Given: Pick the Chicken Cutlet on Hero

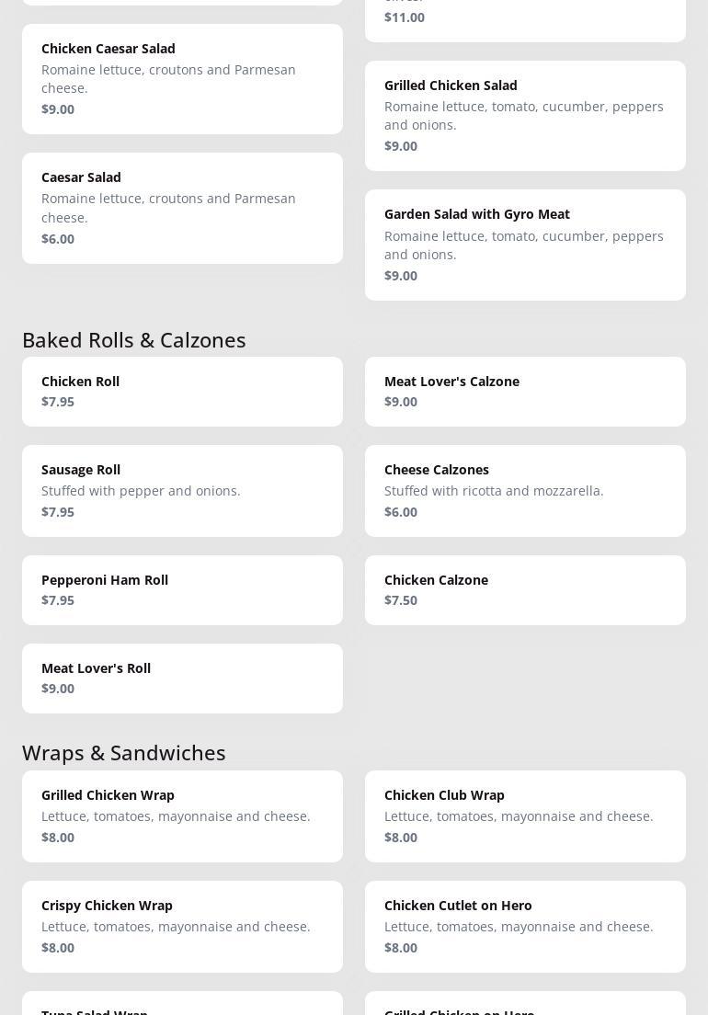Looking at the screenshot, I should [x=525, y=927].
